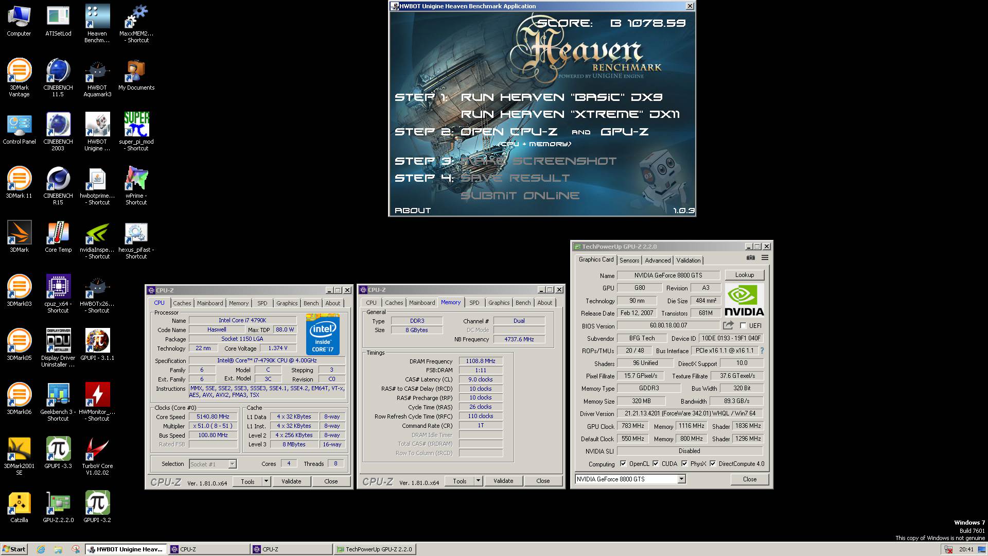The height and width of the screenshot is (556, 988).
Task: Launch nvidiaInspector shortcut icon
Action: (97, 240)
